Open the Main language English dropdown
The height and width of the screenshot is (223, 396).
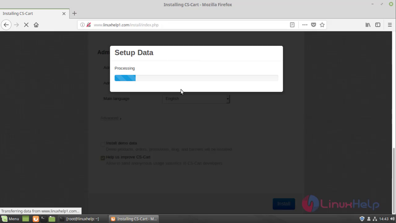pos(196,99)
